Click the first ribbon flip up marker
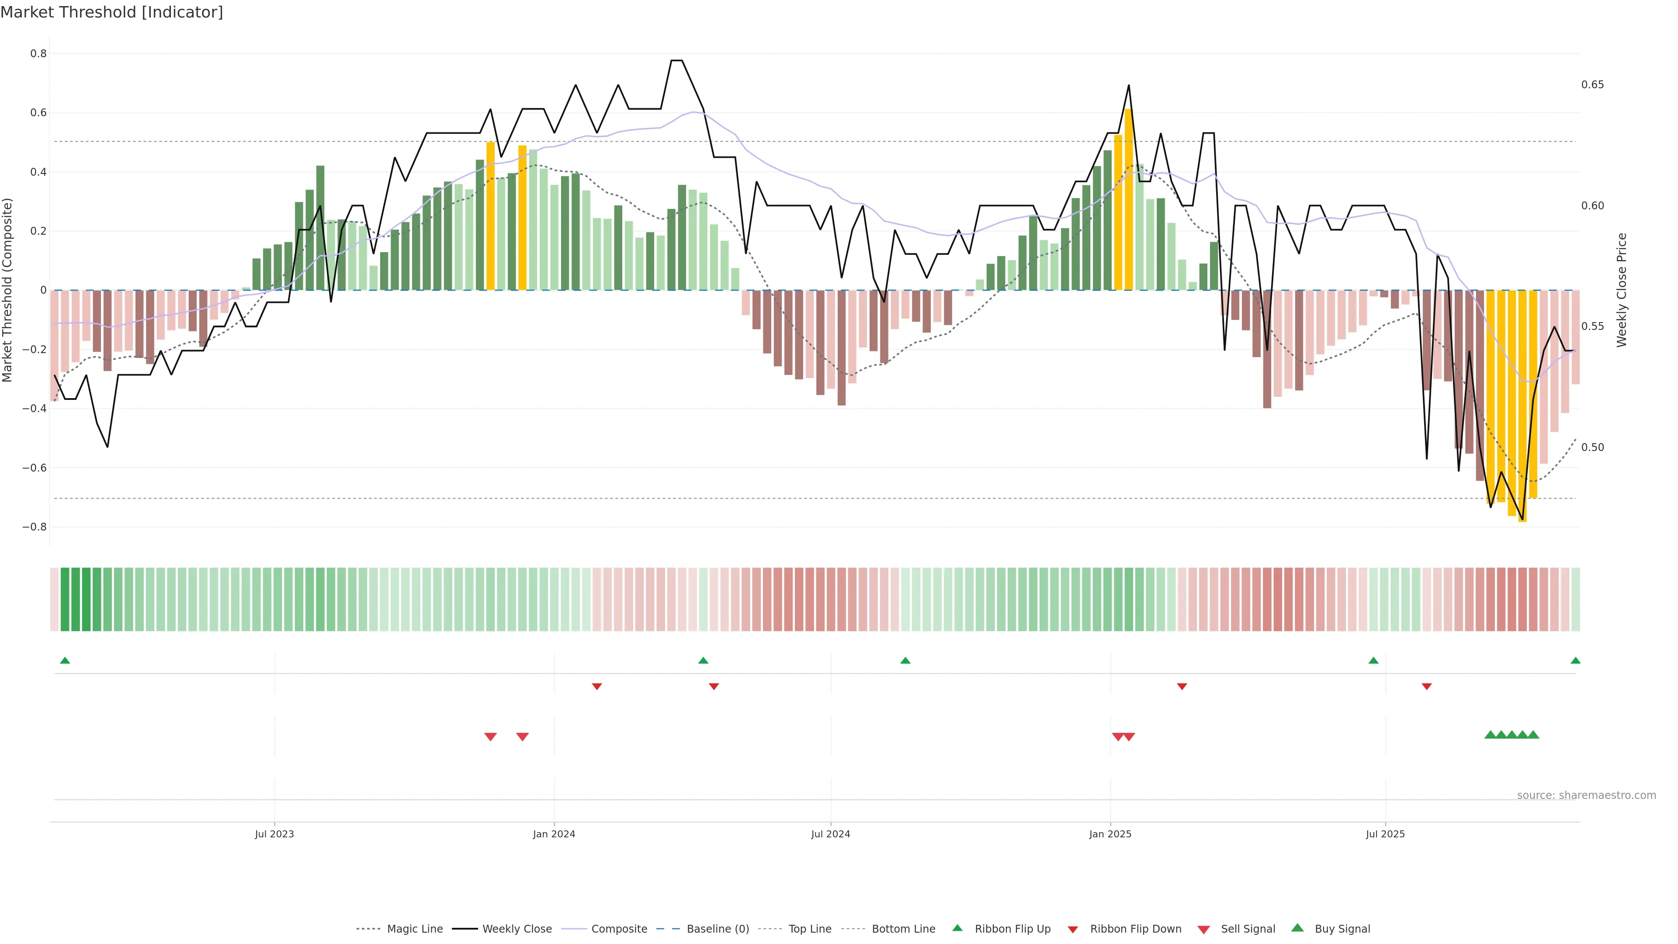This screenshot has height=944, width=1678. coord(65,661)
